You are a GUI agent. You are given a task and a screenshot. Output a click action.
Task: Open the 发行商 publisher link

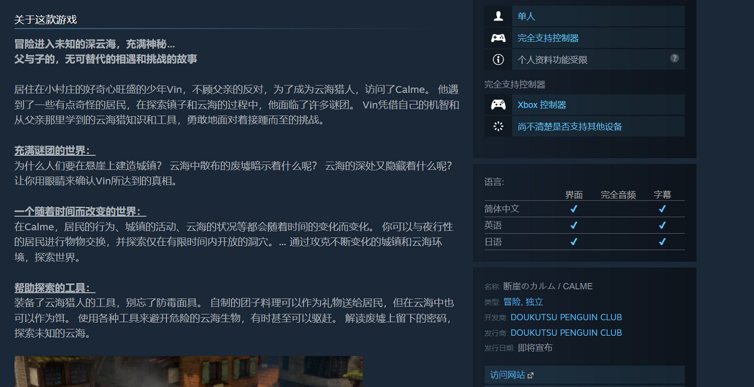click(567, 332)
